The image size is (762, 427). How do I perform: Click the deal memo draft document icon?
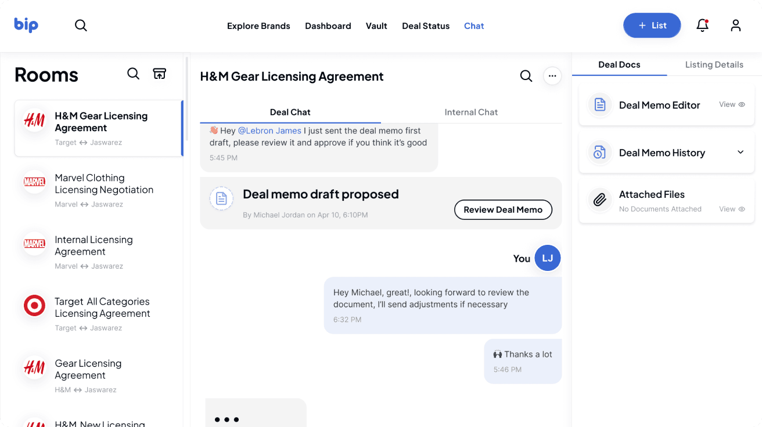click(221, 198)
